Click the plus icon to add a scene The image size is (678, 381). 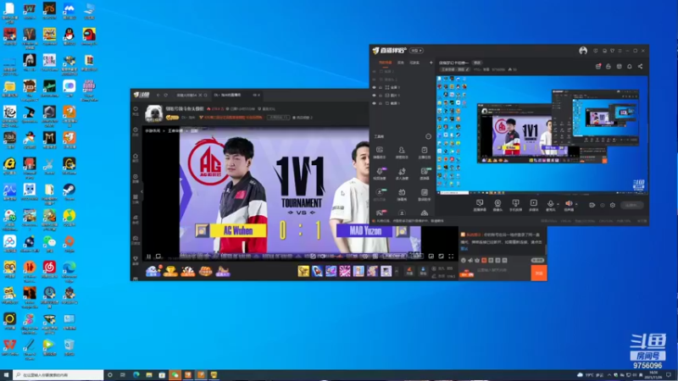tap(431, 63)
